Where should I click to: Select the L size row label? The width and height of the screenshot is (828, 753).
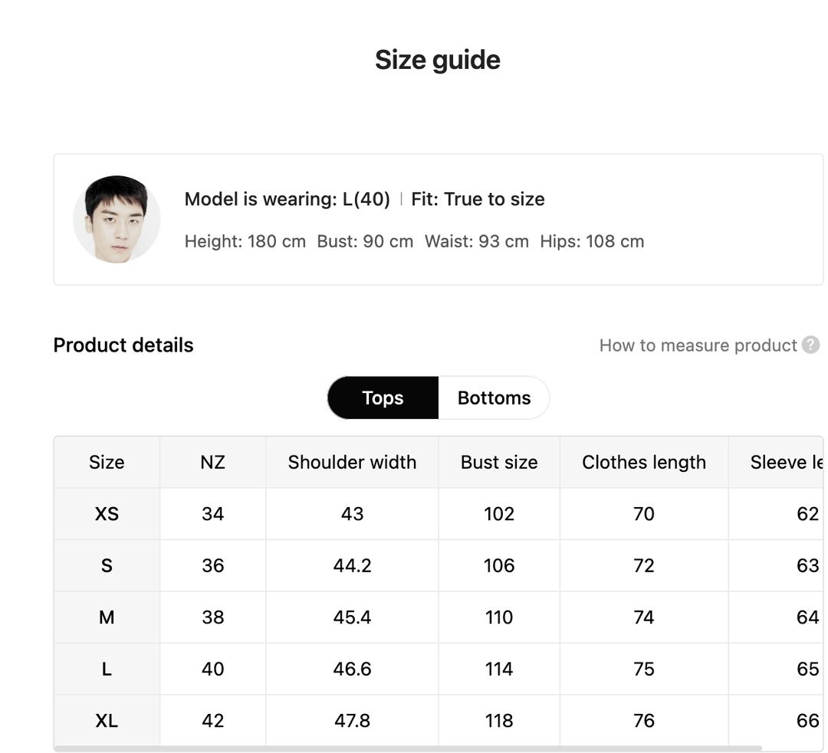pyautogui.click(x=107, y=669)
